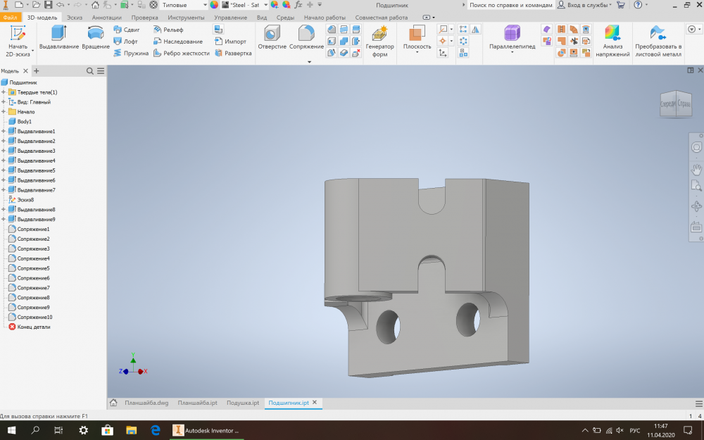Click the Отверстие (Hole) tool

[272, 38]
